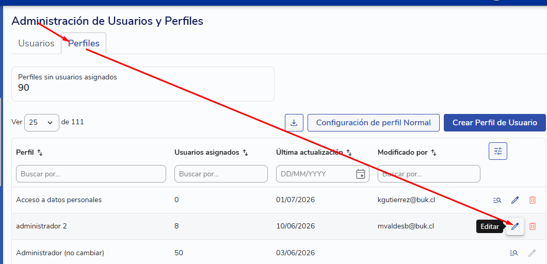Open the Ver 25 rows dropdown
The height and width of the screenshot is (264, 547).
tap(41, 123)
